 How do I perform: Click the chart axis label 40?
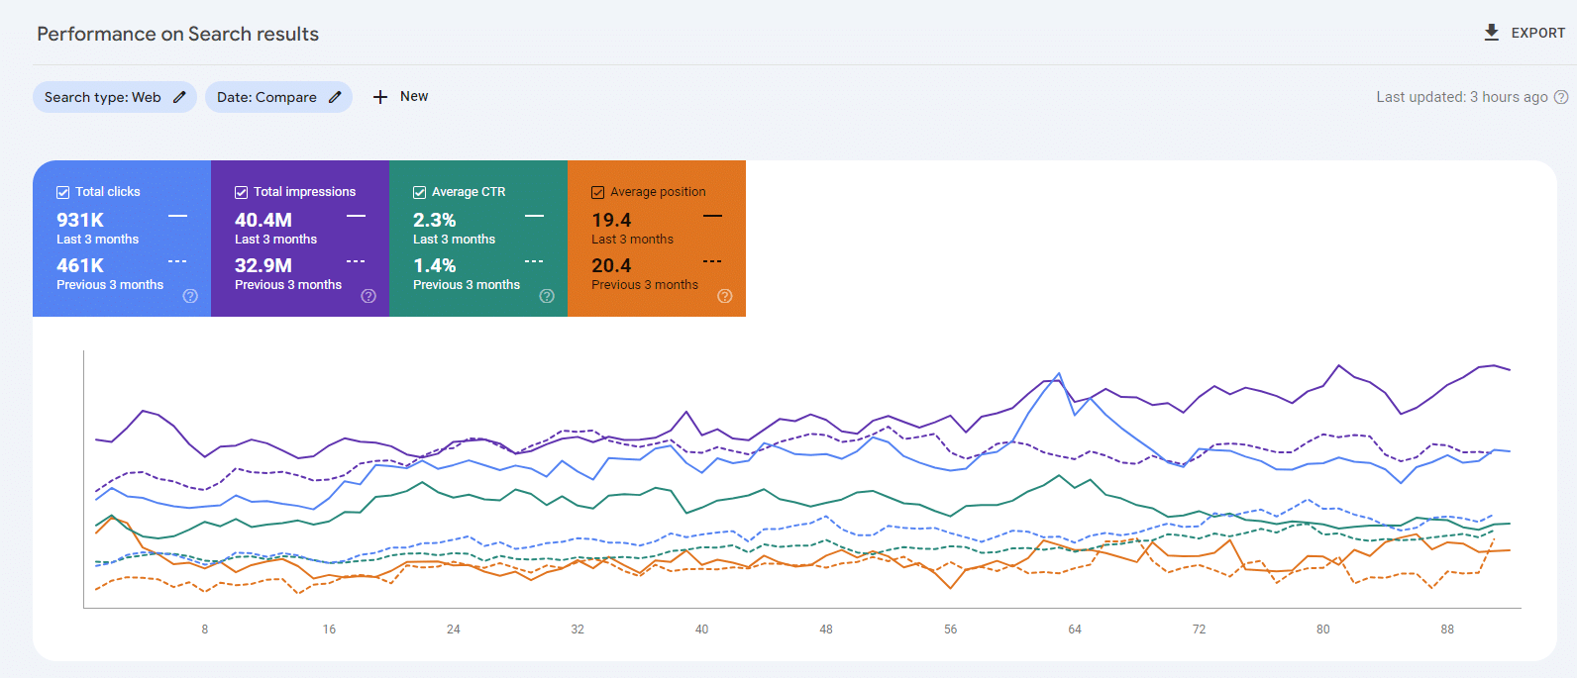pyautogui.click(x=701, y=630)
